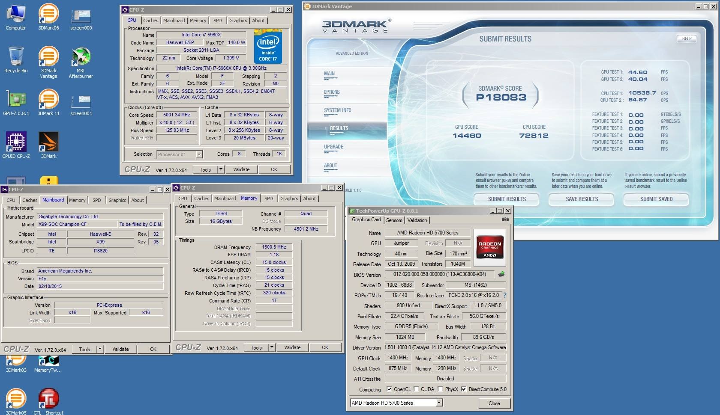Click the SUBMIT SAVED button
Image resolution: width=720 pixels, height=415 pixels.
click(x=656, y=199)
